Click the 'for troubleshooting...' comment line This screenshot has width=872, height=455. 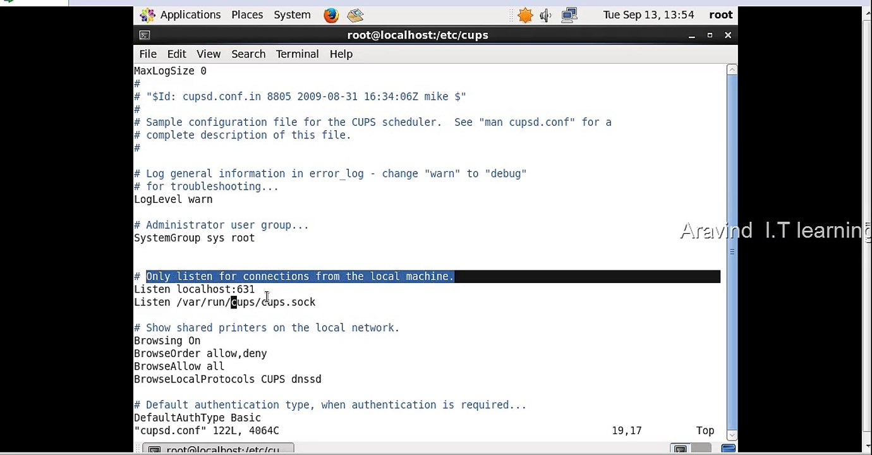click(206, 186)
